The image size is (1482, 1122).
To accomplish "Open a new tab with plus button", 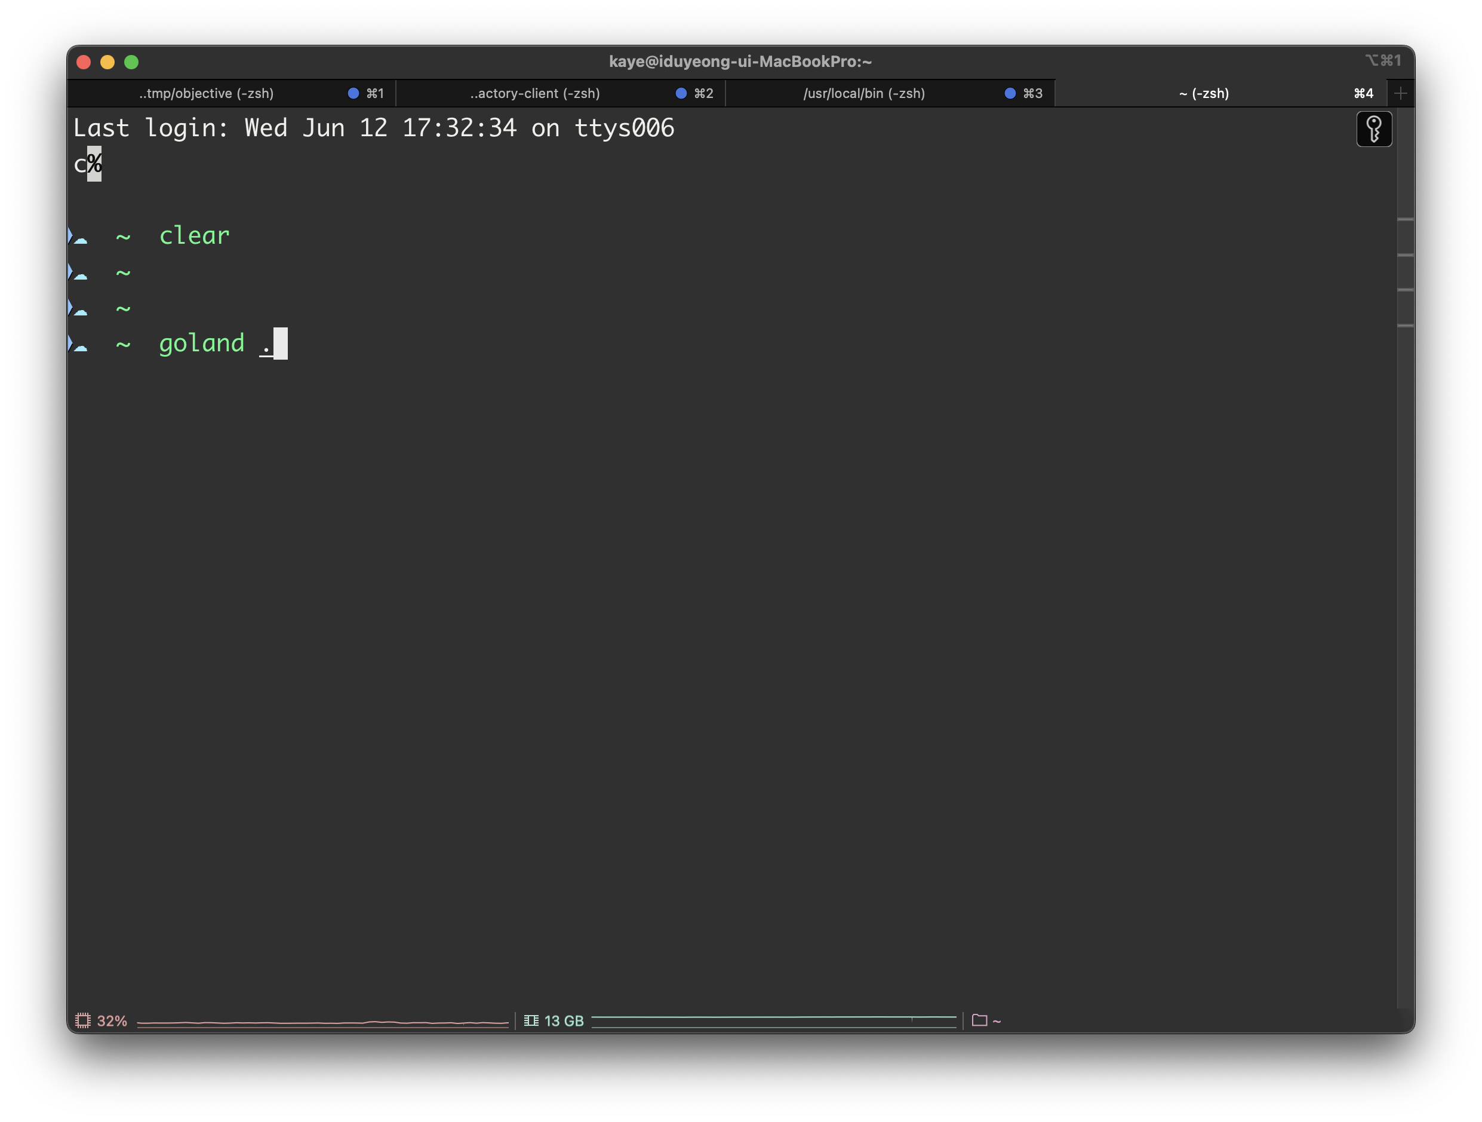I will pyautogui.click(x=1400, y=93).
